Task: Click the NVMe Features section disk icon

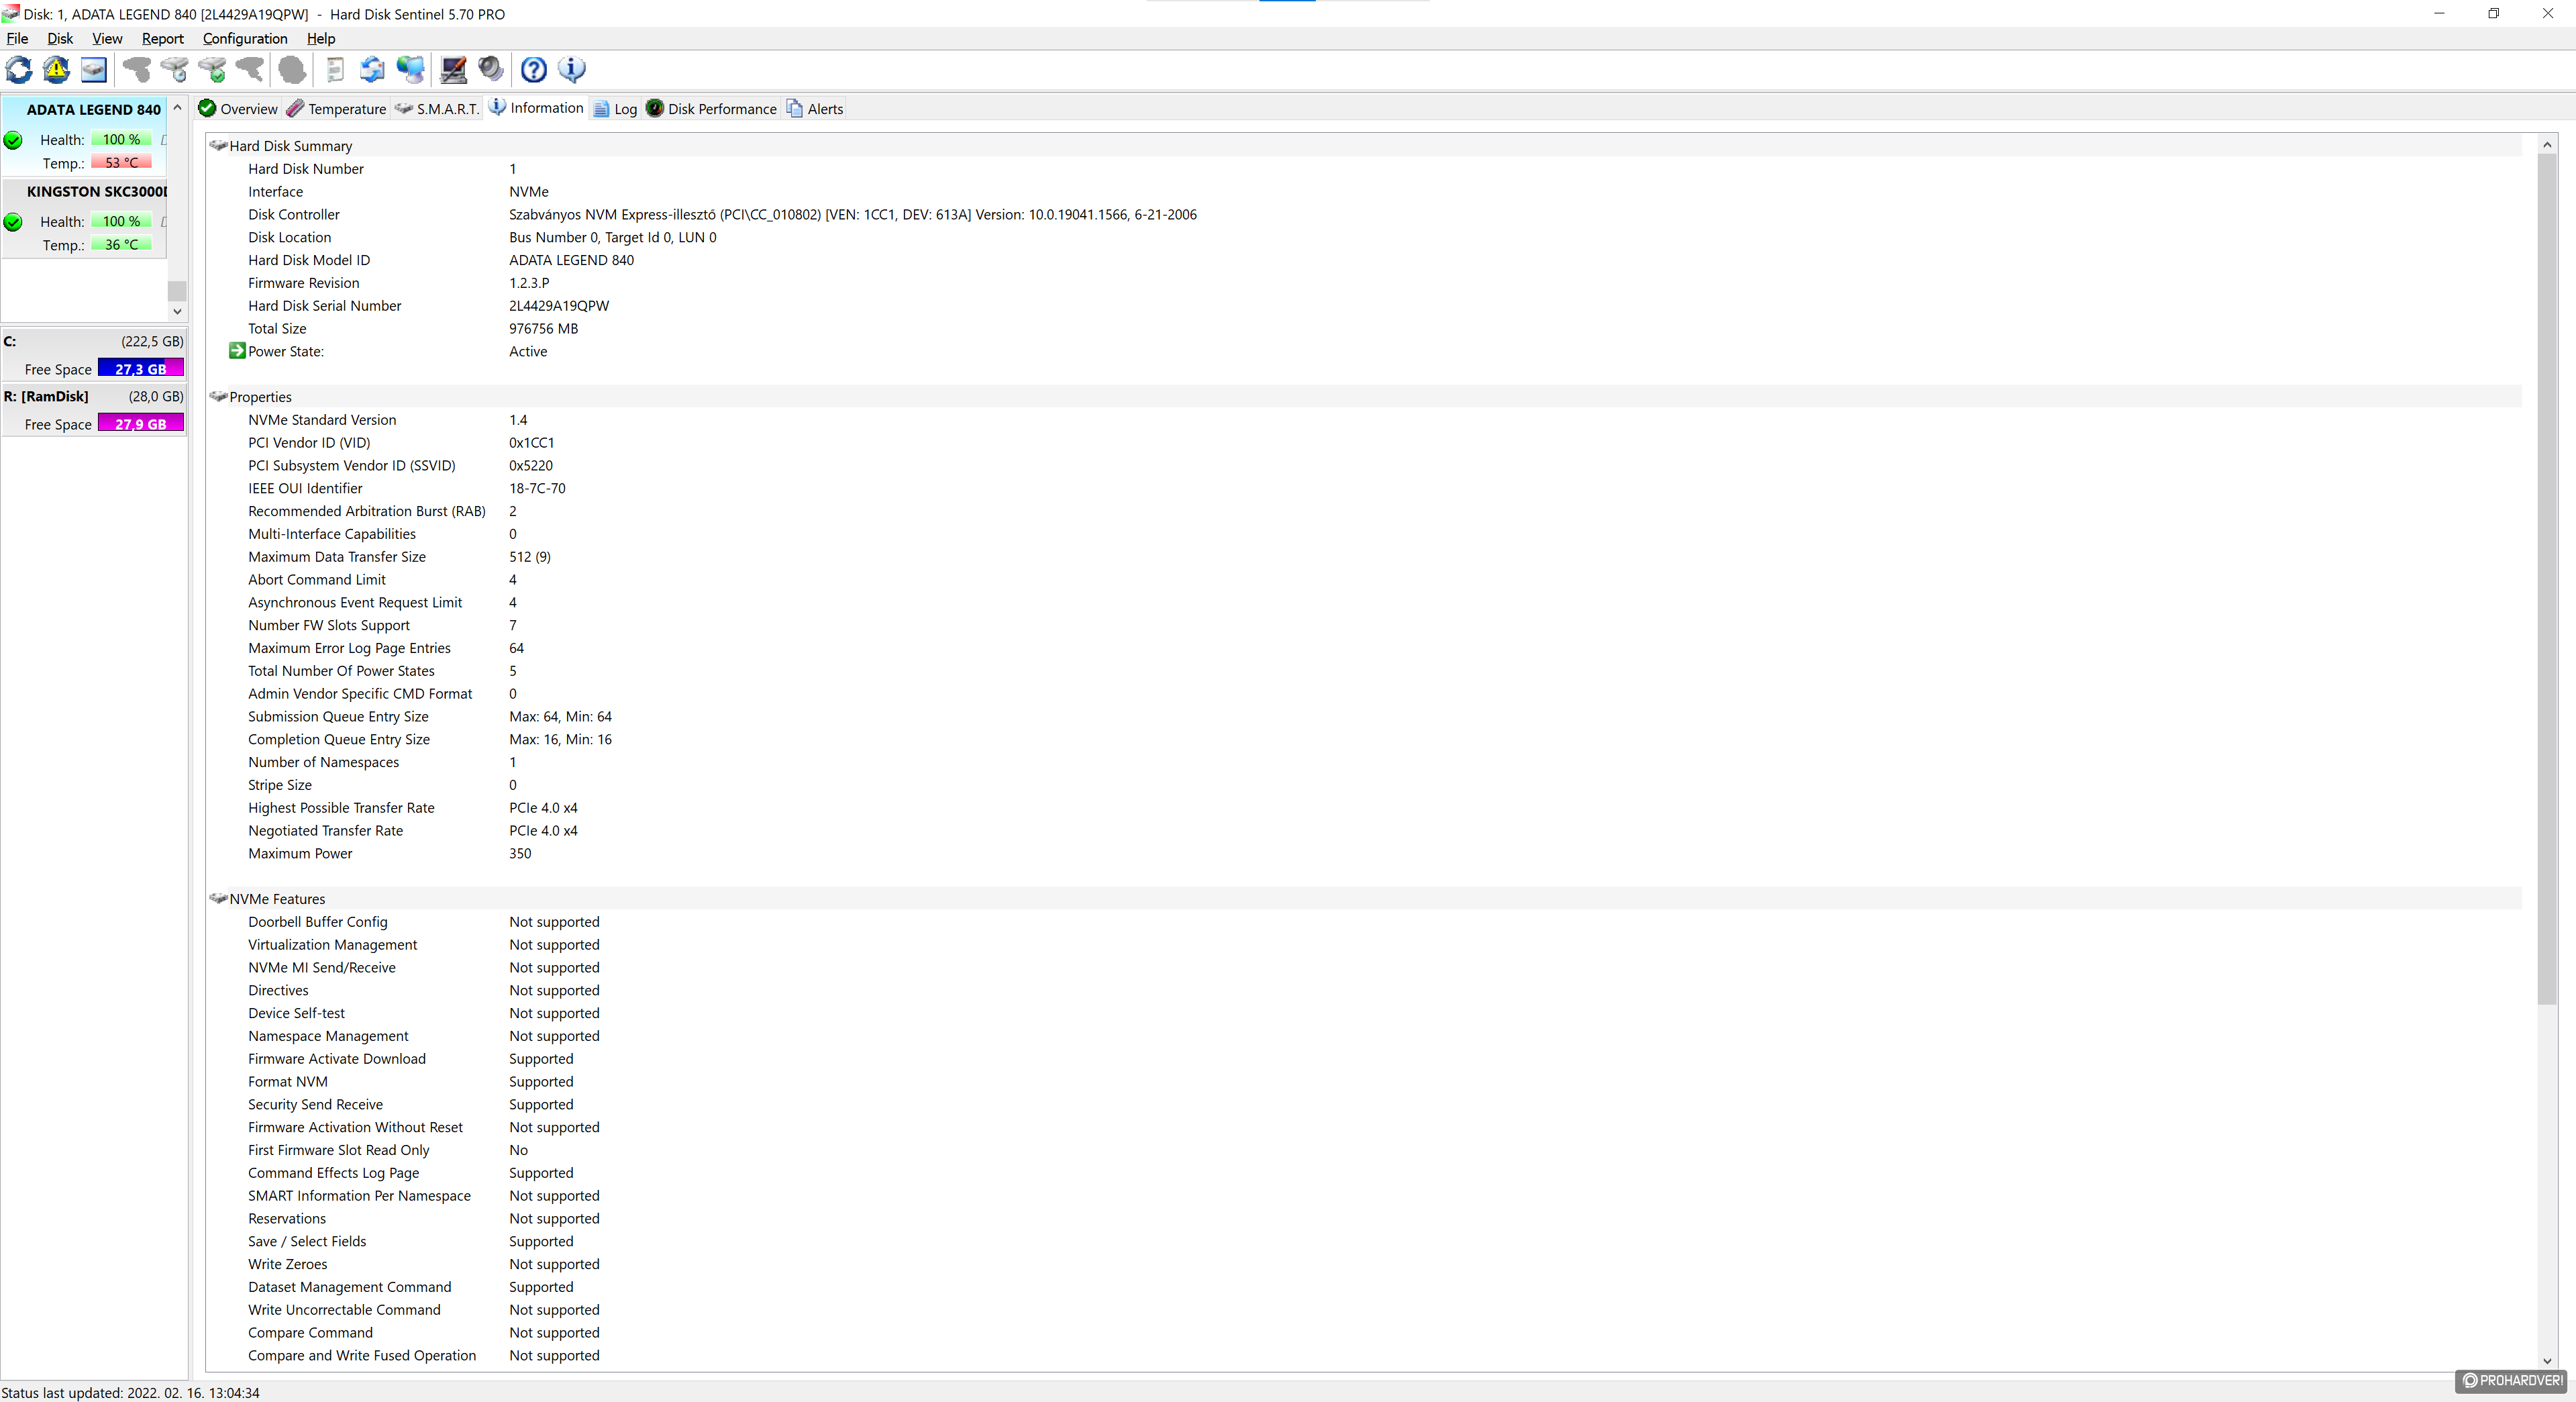Action: click(x=218, y=899)
